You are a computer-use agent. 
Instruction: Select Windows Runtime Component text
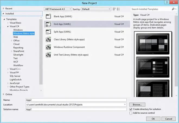coord(69,47)
